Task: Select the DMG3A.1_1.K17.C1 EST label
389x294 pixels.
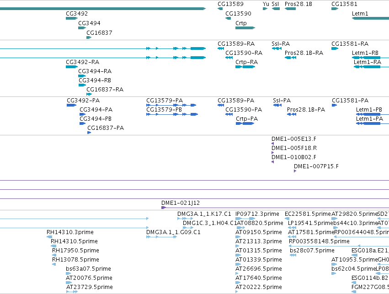Action: tap(204, 214)
